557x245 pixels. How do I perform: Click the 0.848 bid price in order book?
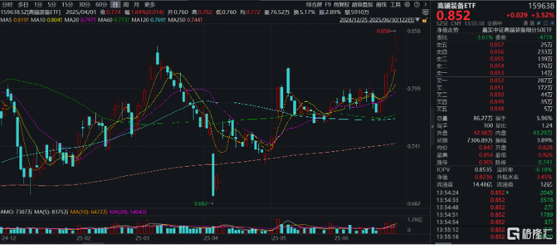tap(497, 108)
